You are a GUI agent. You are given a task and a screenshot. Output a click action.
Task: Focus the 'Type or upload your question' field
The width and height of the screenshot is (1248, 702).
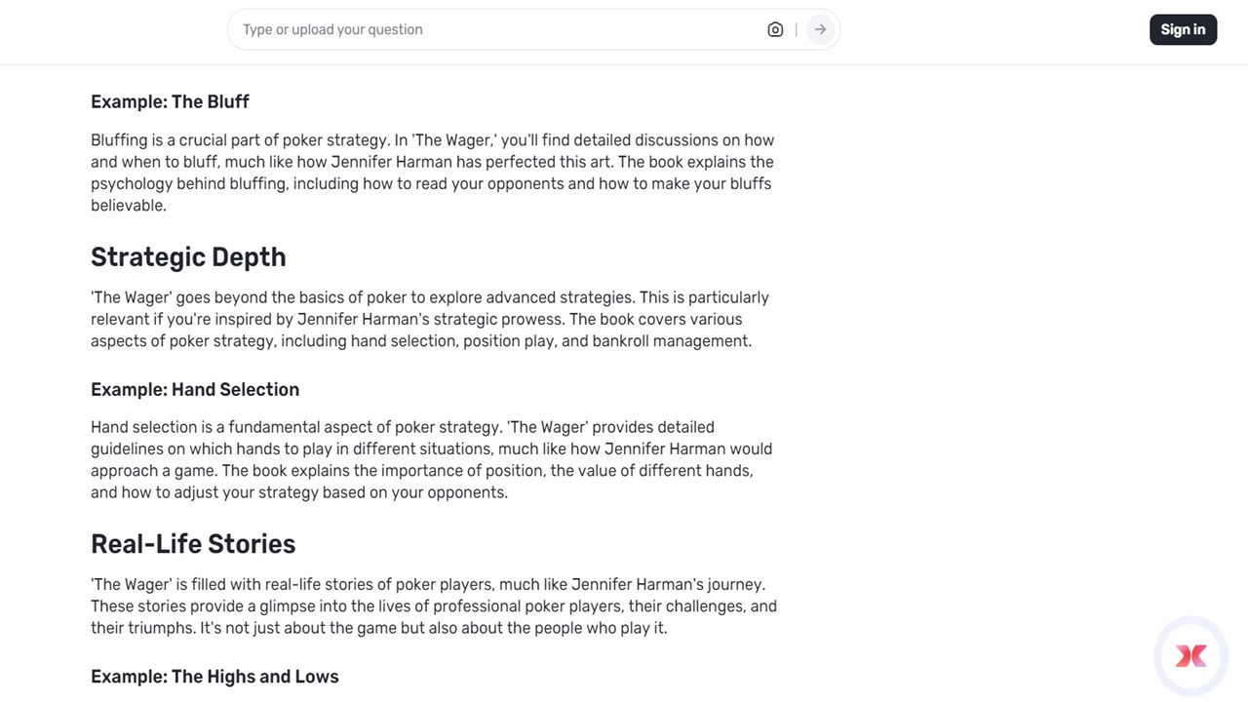pos(497,29)
